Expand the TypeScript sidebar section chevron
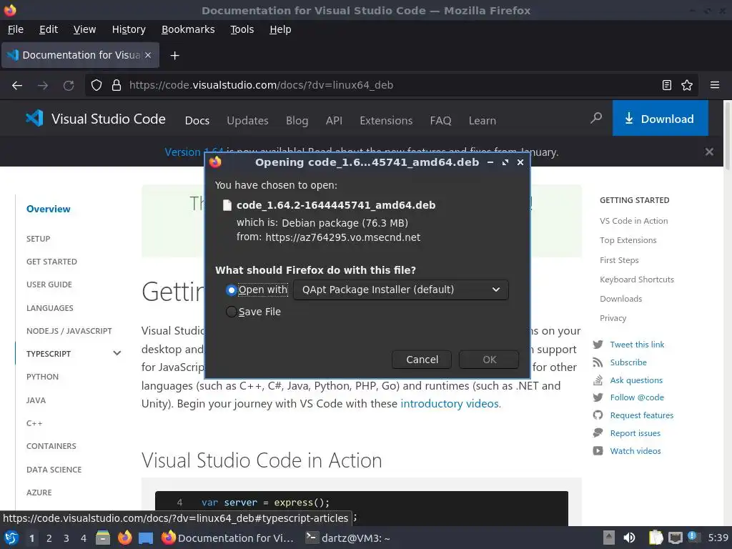The image size is (732, 549). 117,353
